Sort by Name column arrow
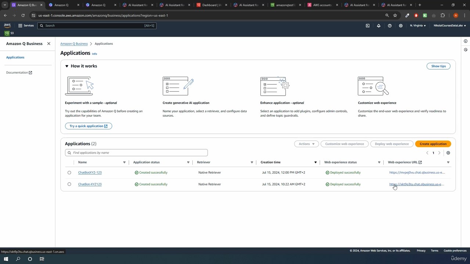This screenshot has width=470, height=264. coord(124,162)
